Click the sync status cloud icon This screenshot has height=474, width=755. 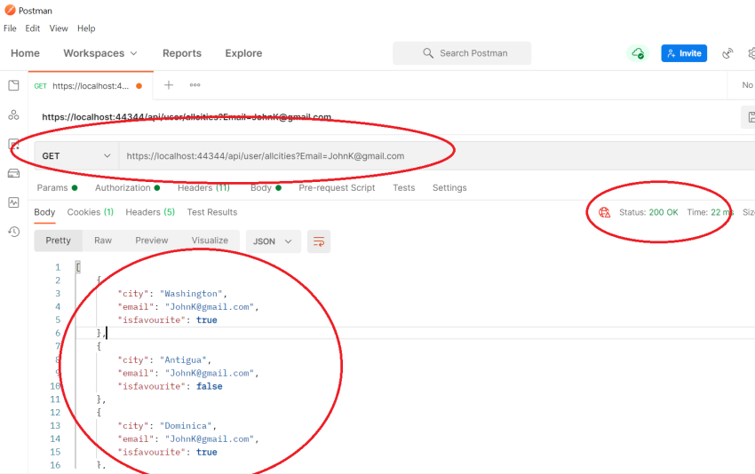point(638,53)
